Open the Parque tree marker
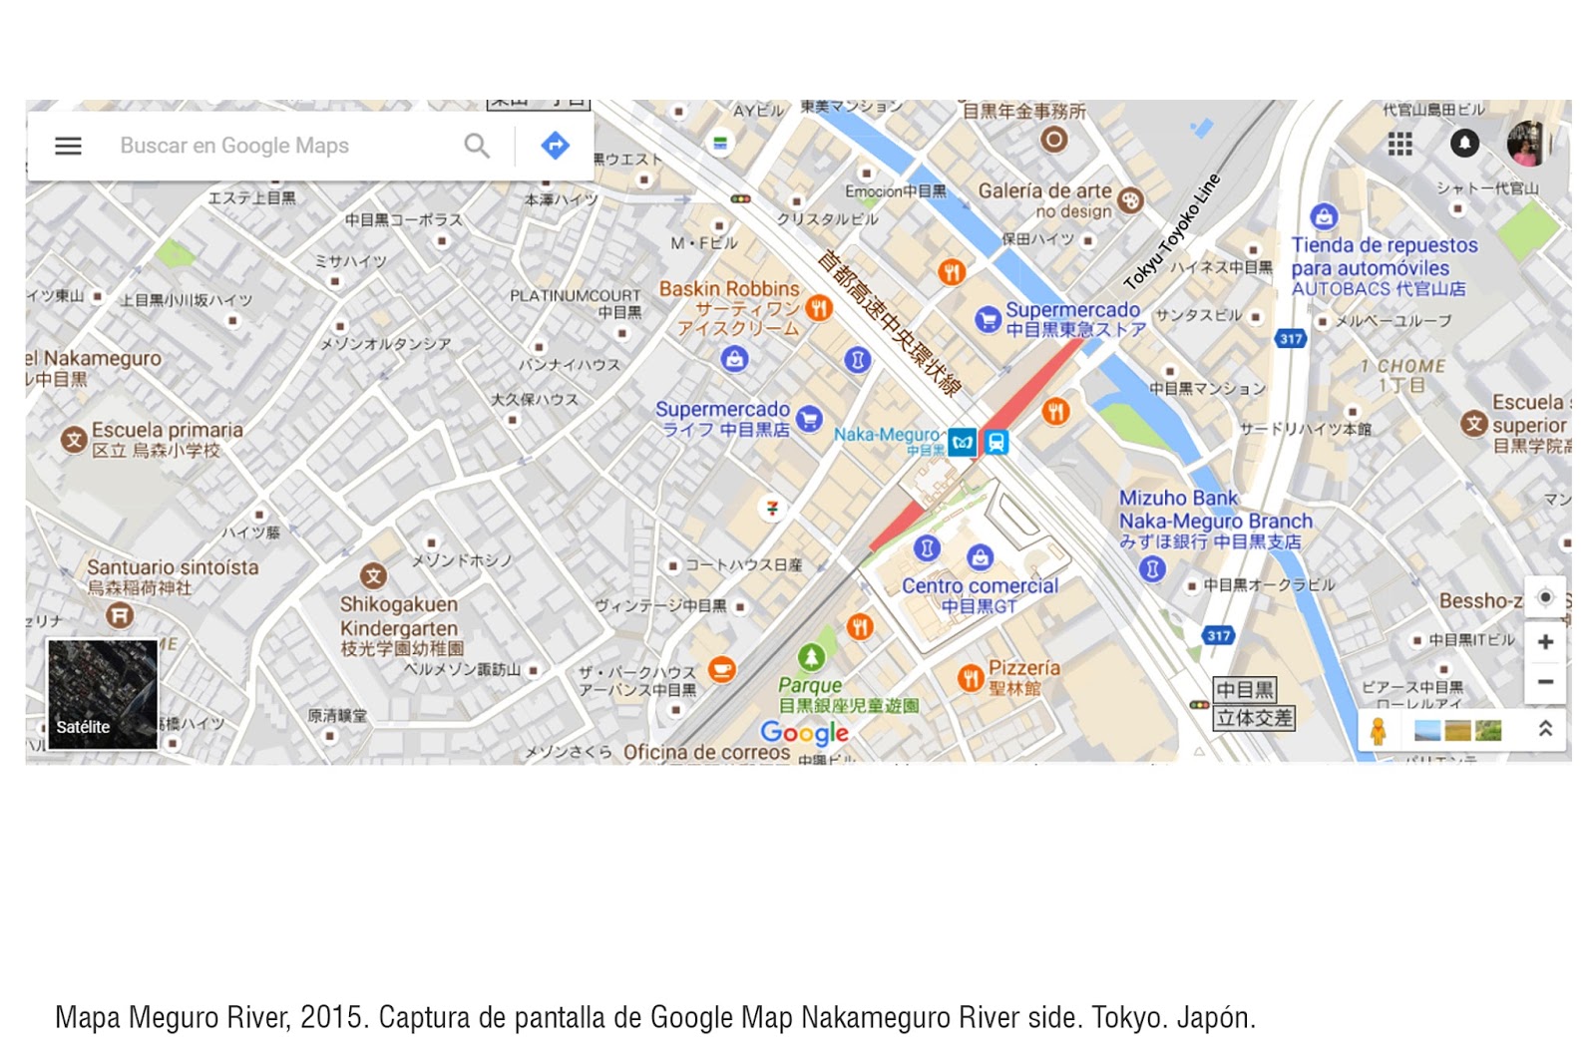The image size is (1596, 1063). click(811, 657)
